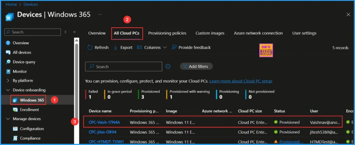
Task: Click the Columns list icon
Action: pos(139,47)
